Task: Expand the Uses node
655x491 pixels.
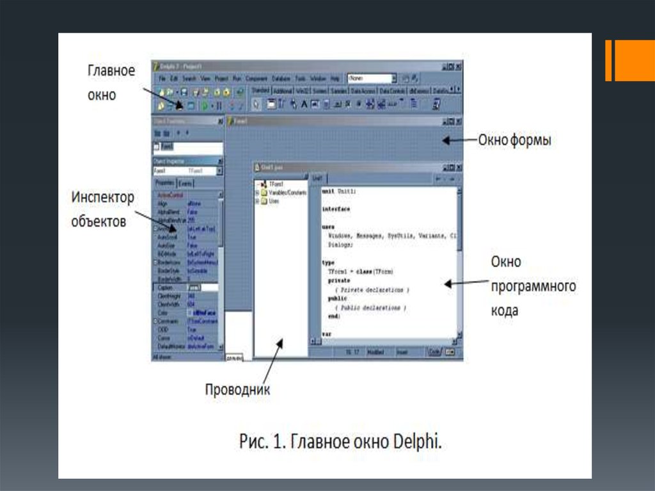Action: click(257, 201)
